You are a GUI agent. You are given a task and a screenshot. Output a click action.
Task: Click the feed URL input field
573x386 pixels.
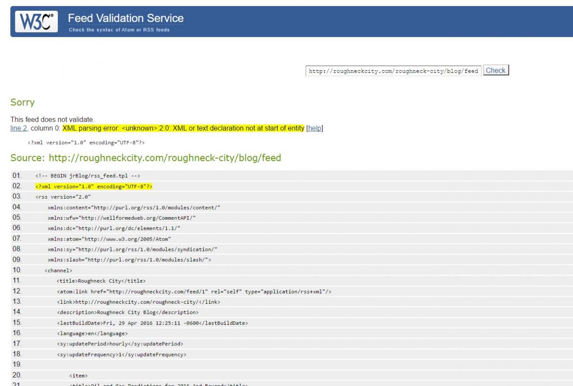393,71
